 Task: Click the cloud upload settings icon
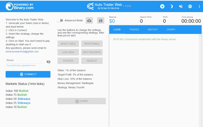[89, 21]
